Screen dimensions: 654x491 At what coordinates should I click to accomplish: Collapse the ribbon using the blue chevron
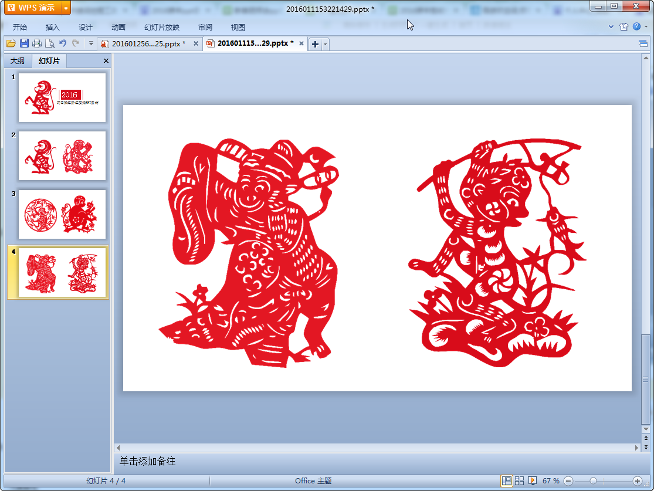[611, 27]
